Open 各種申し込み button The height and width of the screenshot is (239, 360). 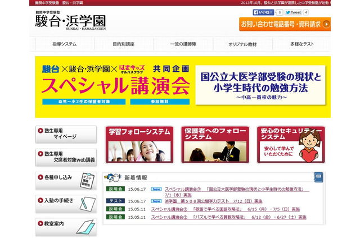tap(66, 181)
